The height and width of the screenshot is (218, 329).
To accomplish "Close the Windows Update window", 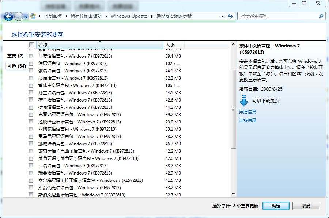I will pyautogui.click(x=318, y=3).
